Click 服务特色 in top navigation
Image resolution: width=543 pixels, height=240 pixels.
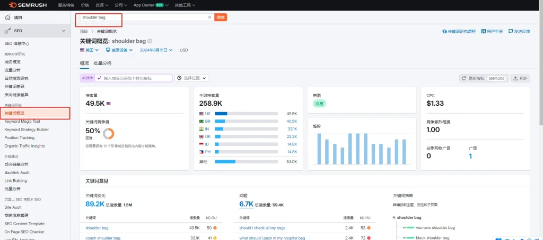click(66, 5)
